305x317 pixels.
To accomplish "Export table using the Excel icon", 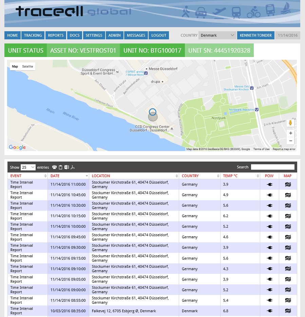I will click(66, 167).
